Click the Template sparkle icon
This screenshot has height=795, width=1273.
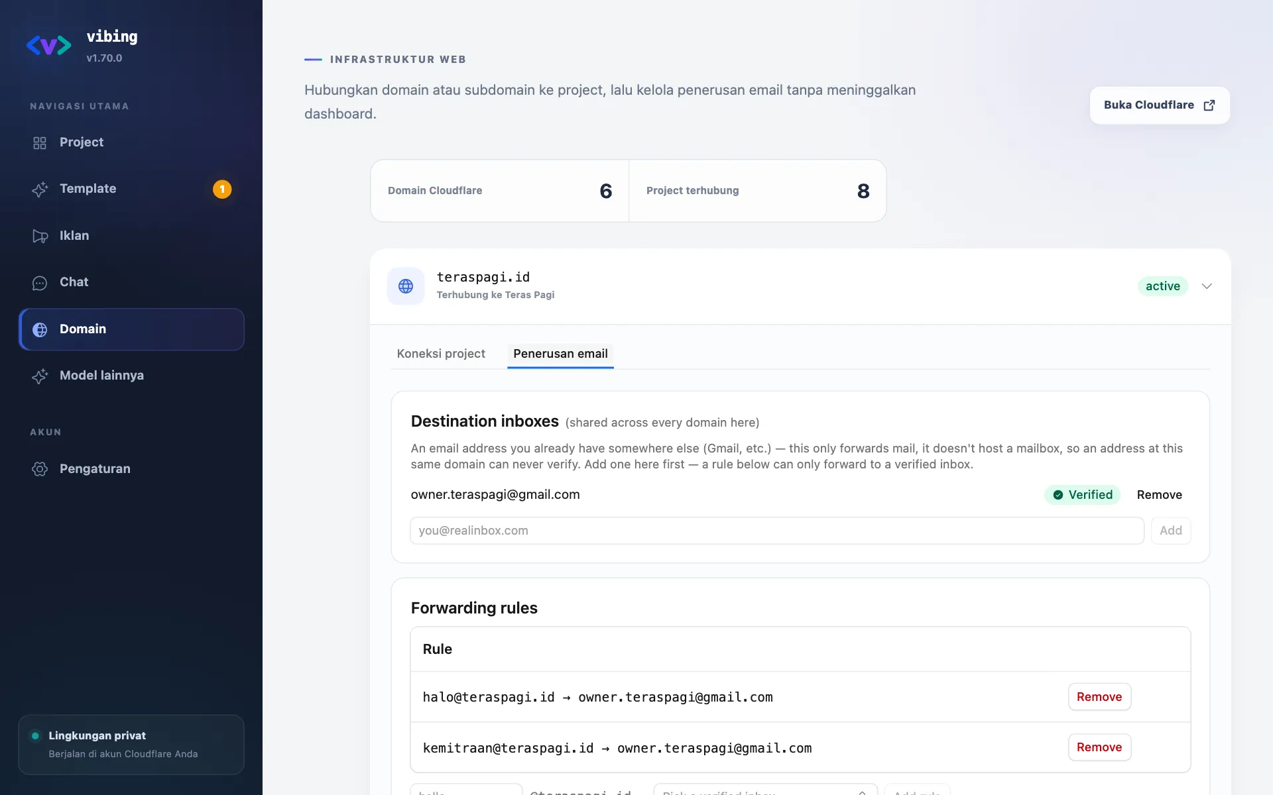(40, 189)
